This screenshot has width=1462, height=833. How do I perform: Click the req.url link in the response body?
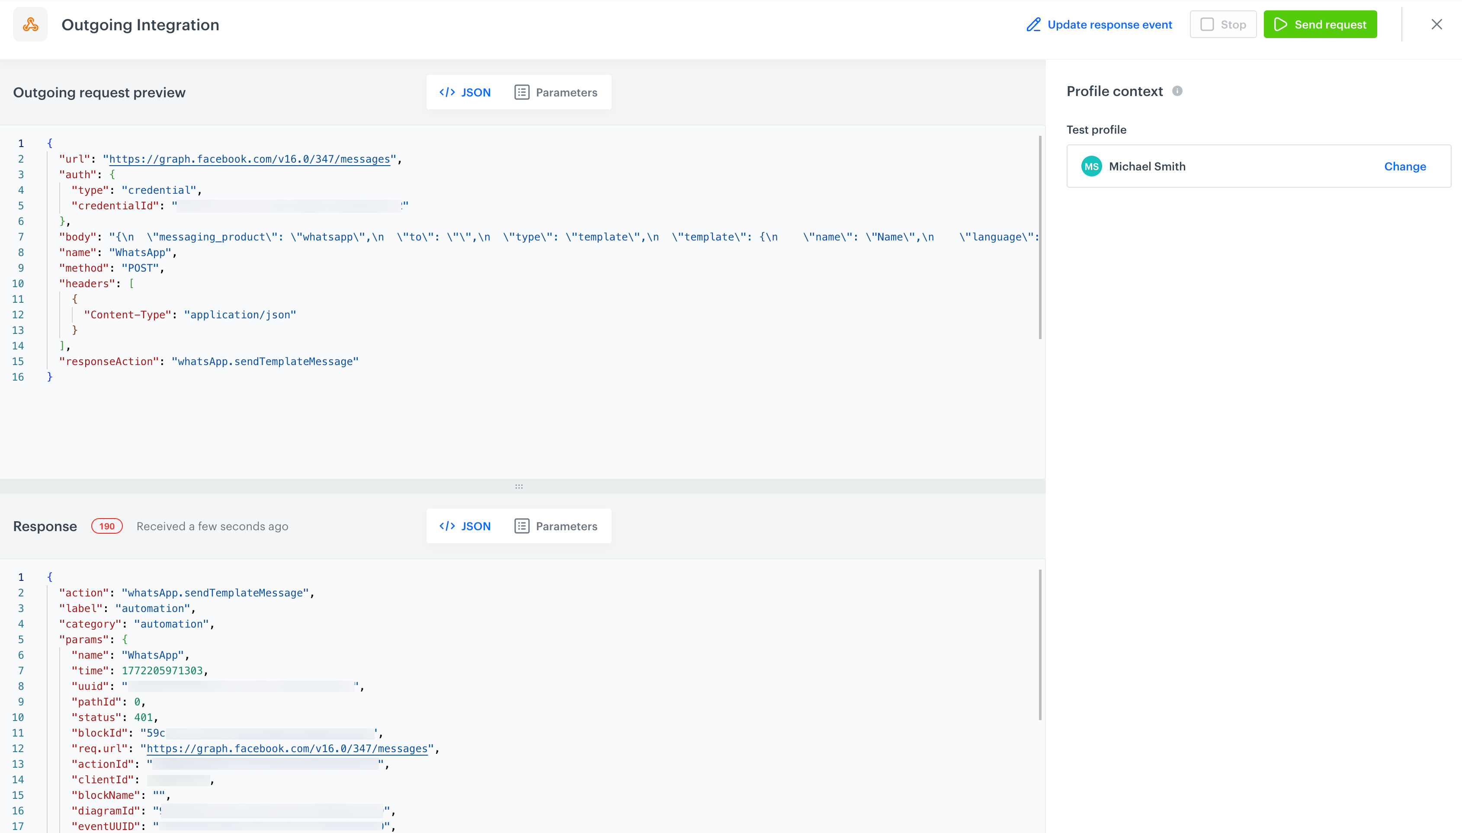point(286,748)
